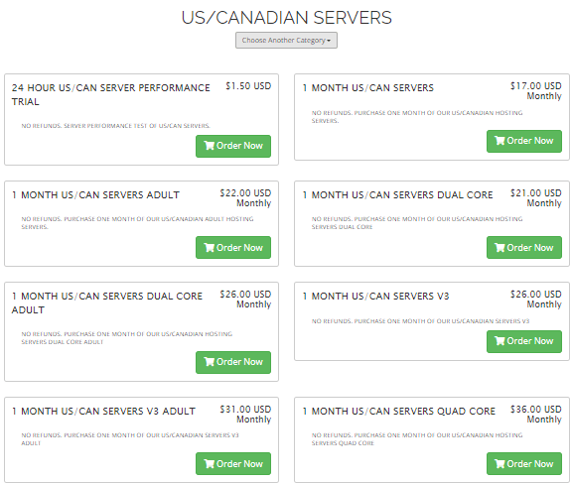
Task: Click the caret arrow on category dropdown
Action: [x=329, y=41]
